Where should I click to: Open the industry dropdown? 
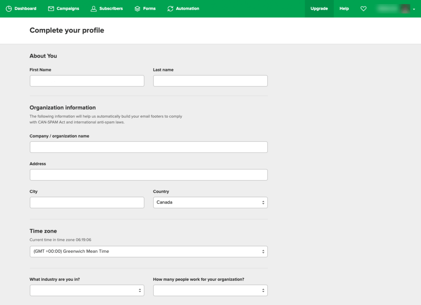point(87,291)
